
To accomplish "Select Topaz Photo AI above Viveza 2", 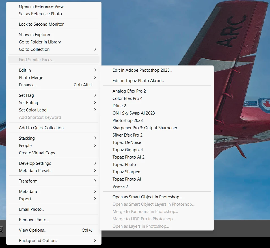I will click(x=157, y=179).
